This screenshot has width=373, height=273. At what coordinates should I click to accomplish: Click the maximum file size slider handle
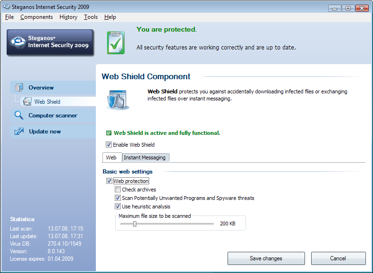pos(135,224)
